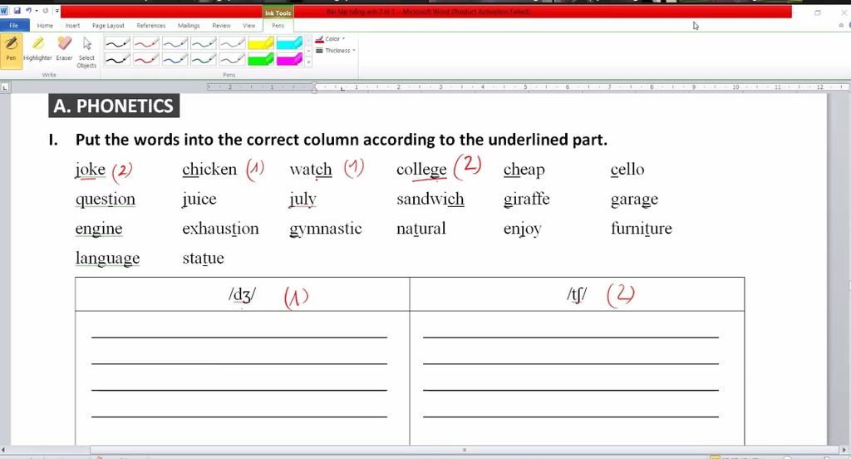851x459 pixels.
Task: Pick the thin blue pen in upper row
Action: 175,43
